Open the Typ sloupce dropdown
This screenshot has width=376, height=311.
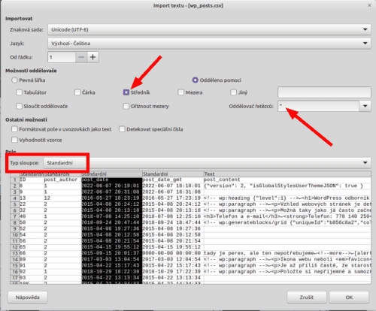(207, 163)
